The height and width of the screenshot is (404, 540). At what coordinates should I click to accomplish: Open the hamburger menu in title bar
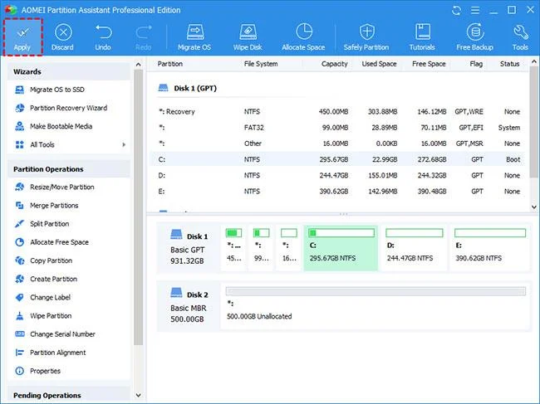(x=475, y=10)
